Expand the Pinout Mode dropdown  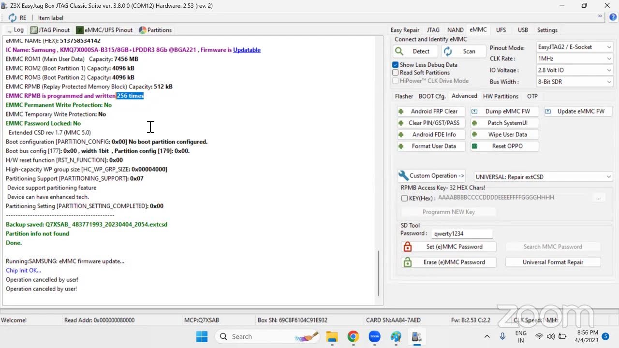[x=575, y=47]
